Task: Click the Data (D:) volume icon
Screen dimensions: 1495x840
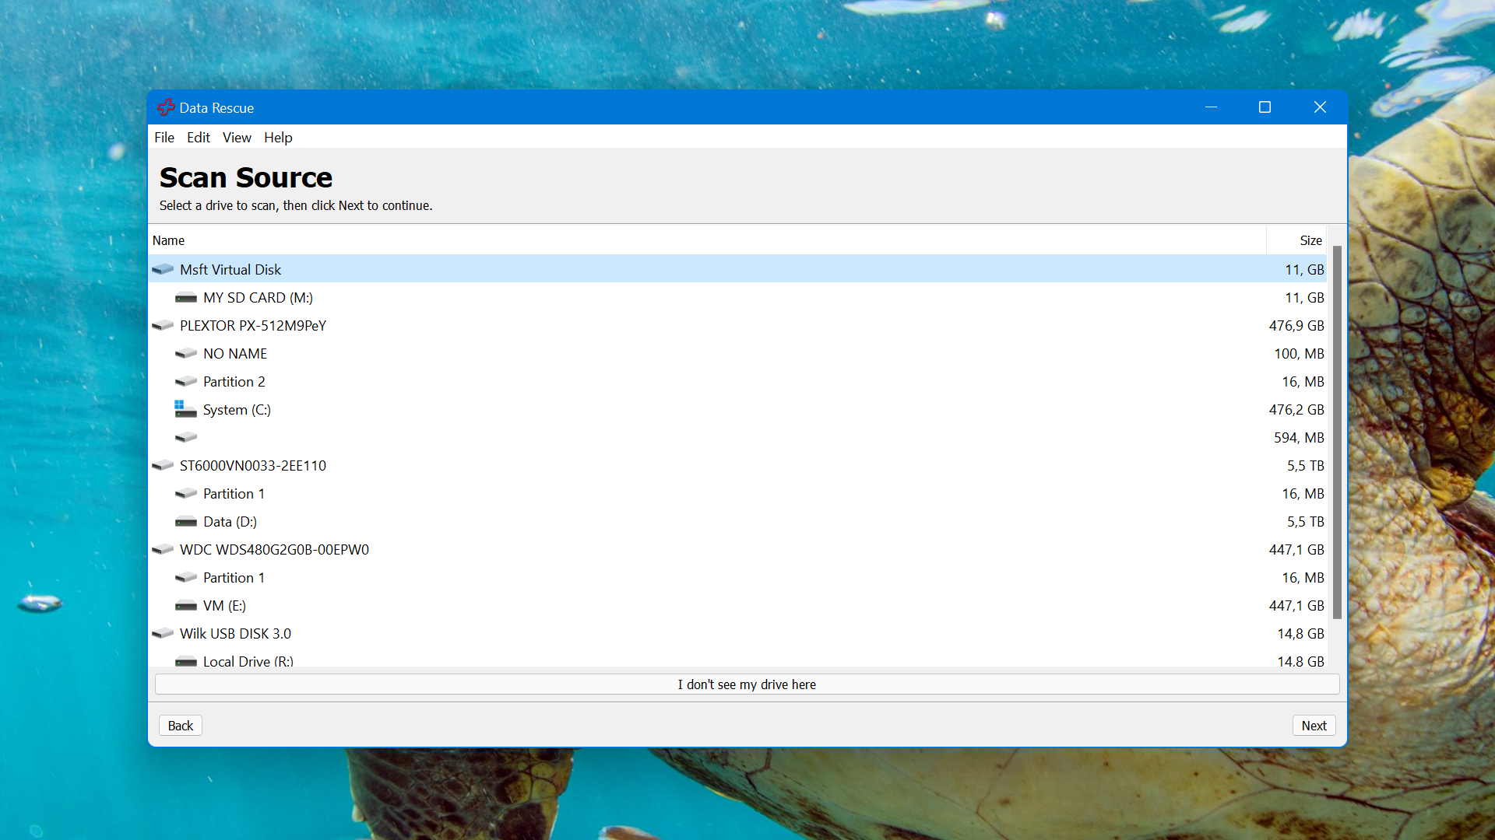Action: pos(186,521)
